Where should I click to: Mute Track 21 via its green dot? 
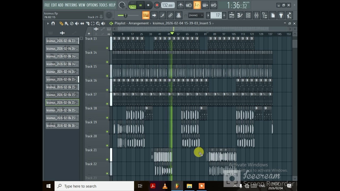(107, 159)
